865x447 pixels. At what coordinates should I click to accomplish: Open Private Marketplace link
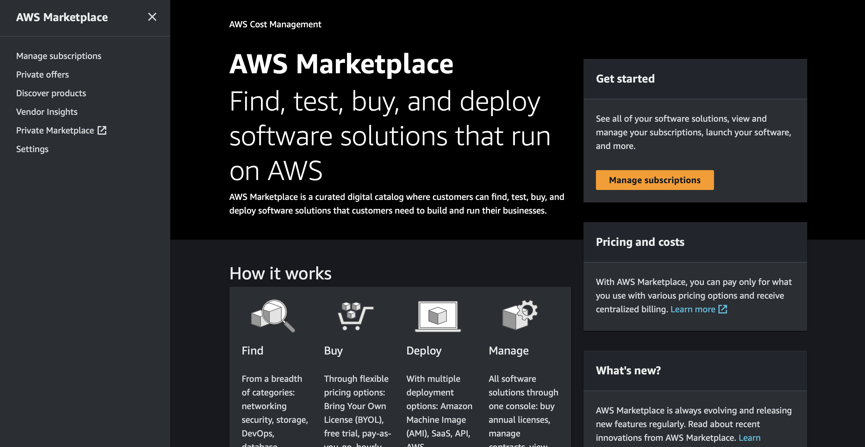[61, 130]
